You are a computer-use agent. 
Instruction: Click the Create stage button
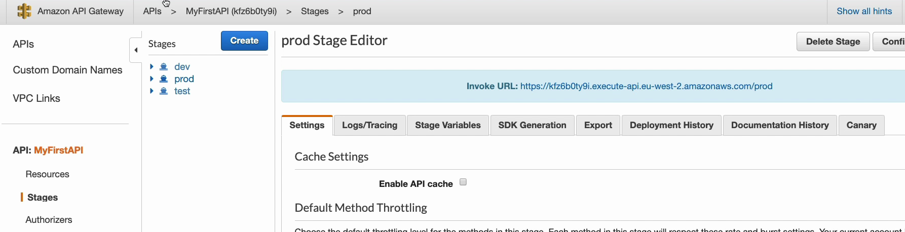[244, 41]
